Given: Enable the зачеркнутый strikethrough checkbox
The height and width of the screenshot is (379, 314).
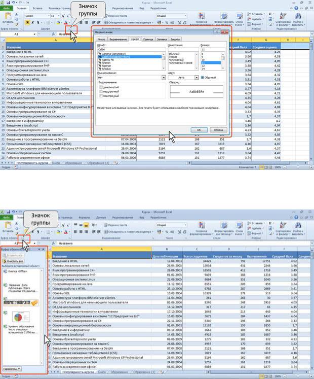Looking at the screenshot, I should (101, 87).
